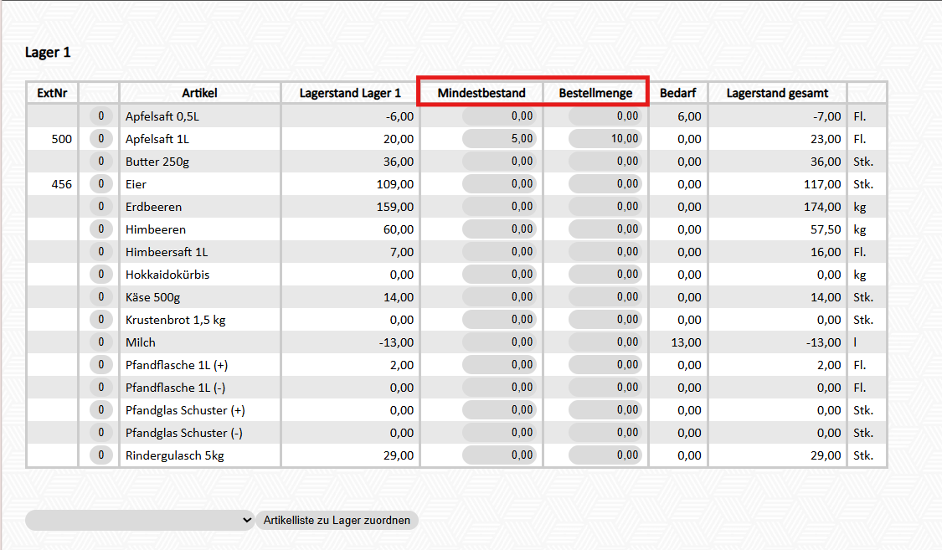Click the Mindestbestand field for Käse 500g
The image size is (942, 550).
499,296
